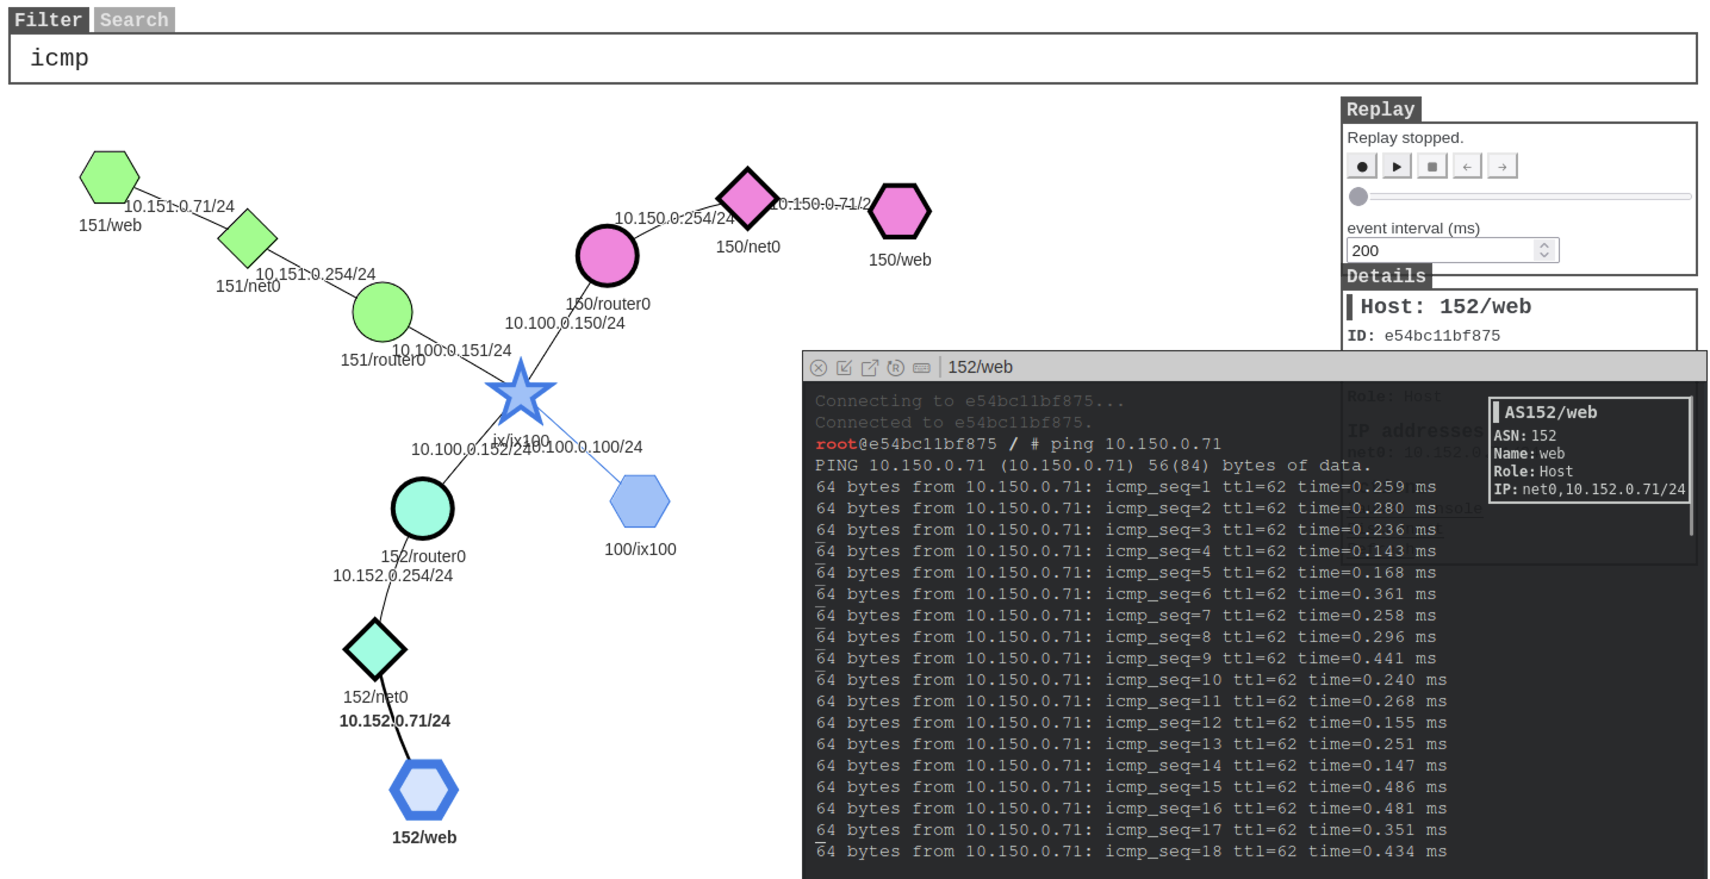Select the 150/web pink hexagon node

click(x=900, y=211)
